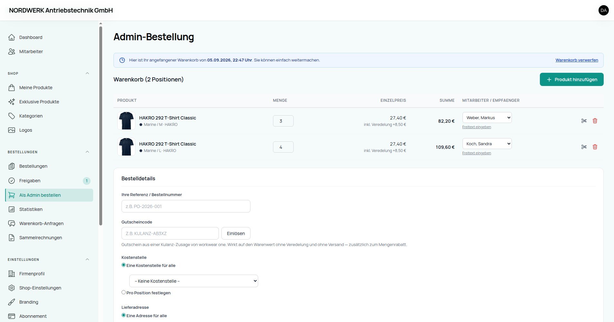Open the Weber, Markus recipient dropdown
The width and height of the screenshot is (614, 322).
coord(487,118)
